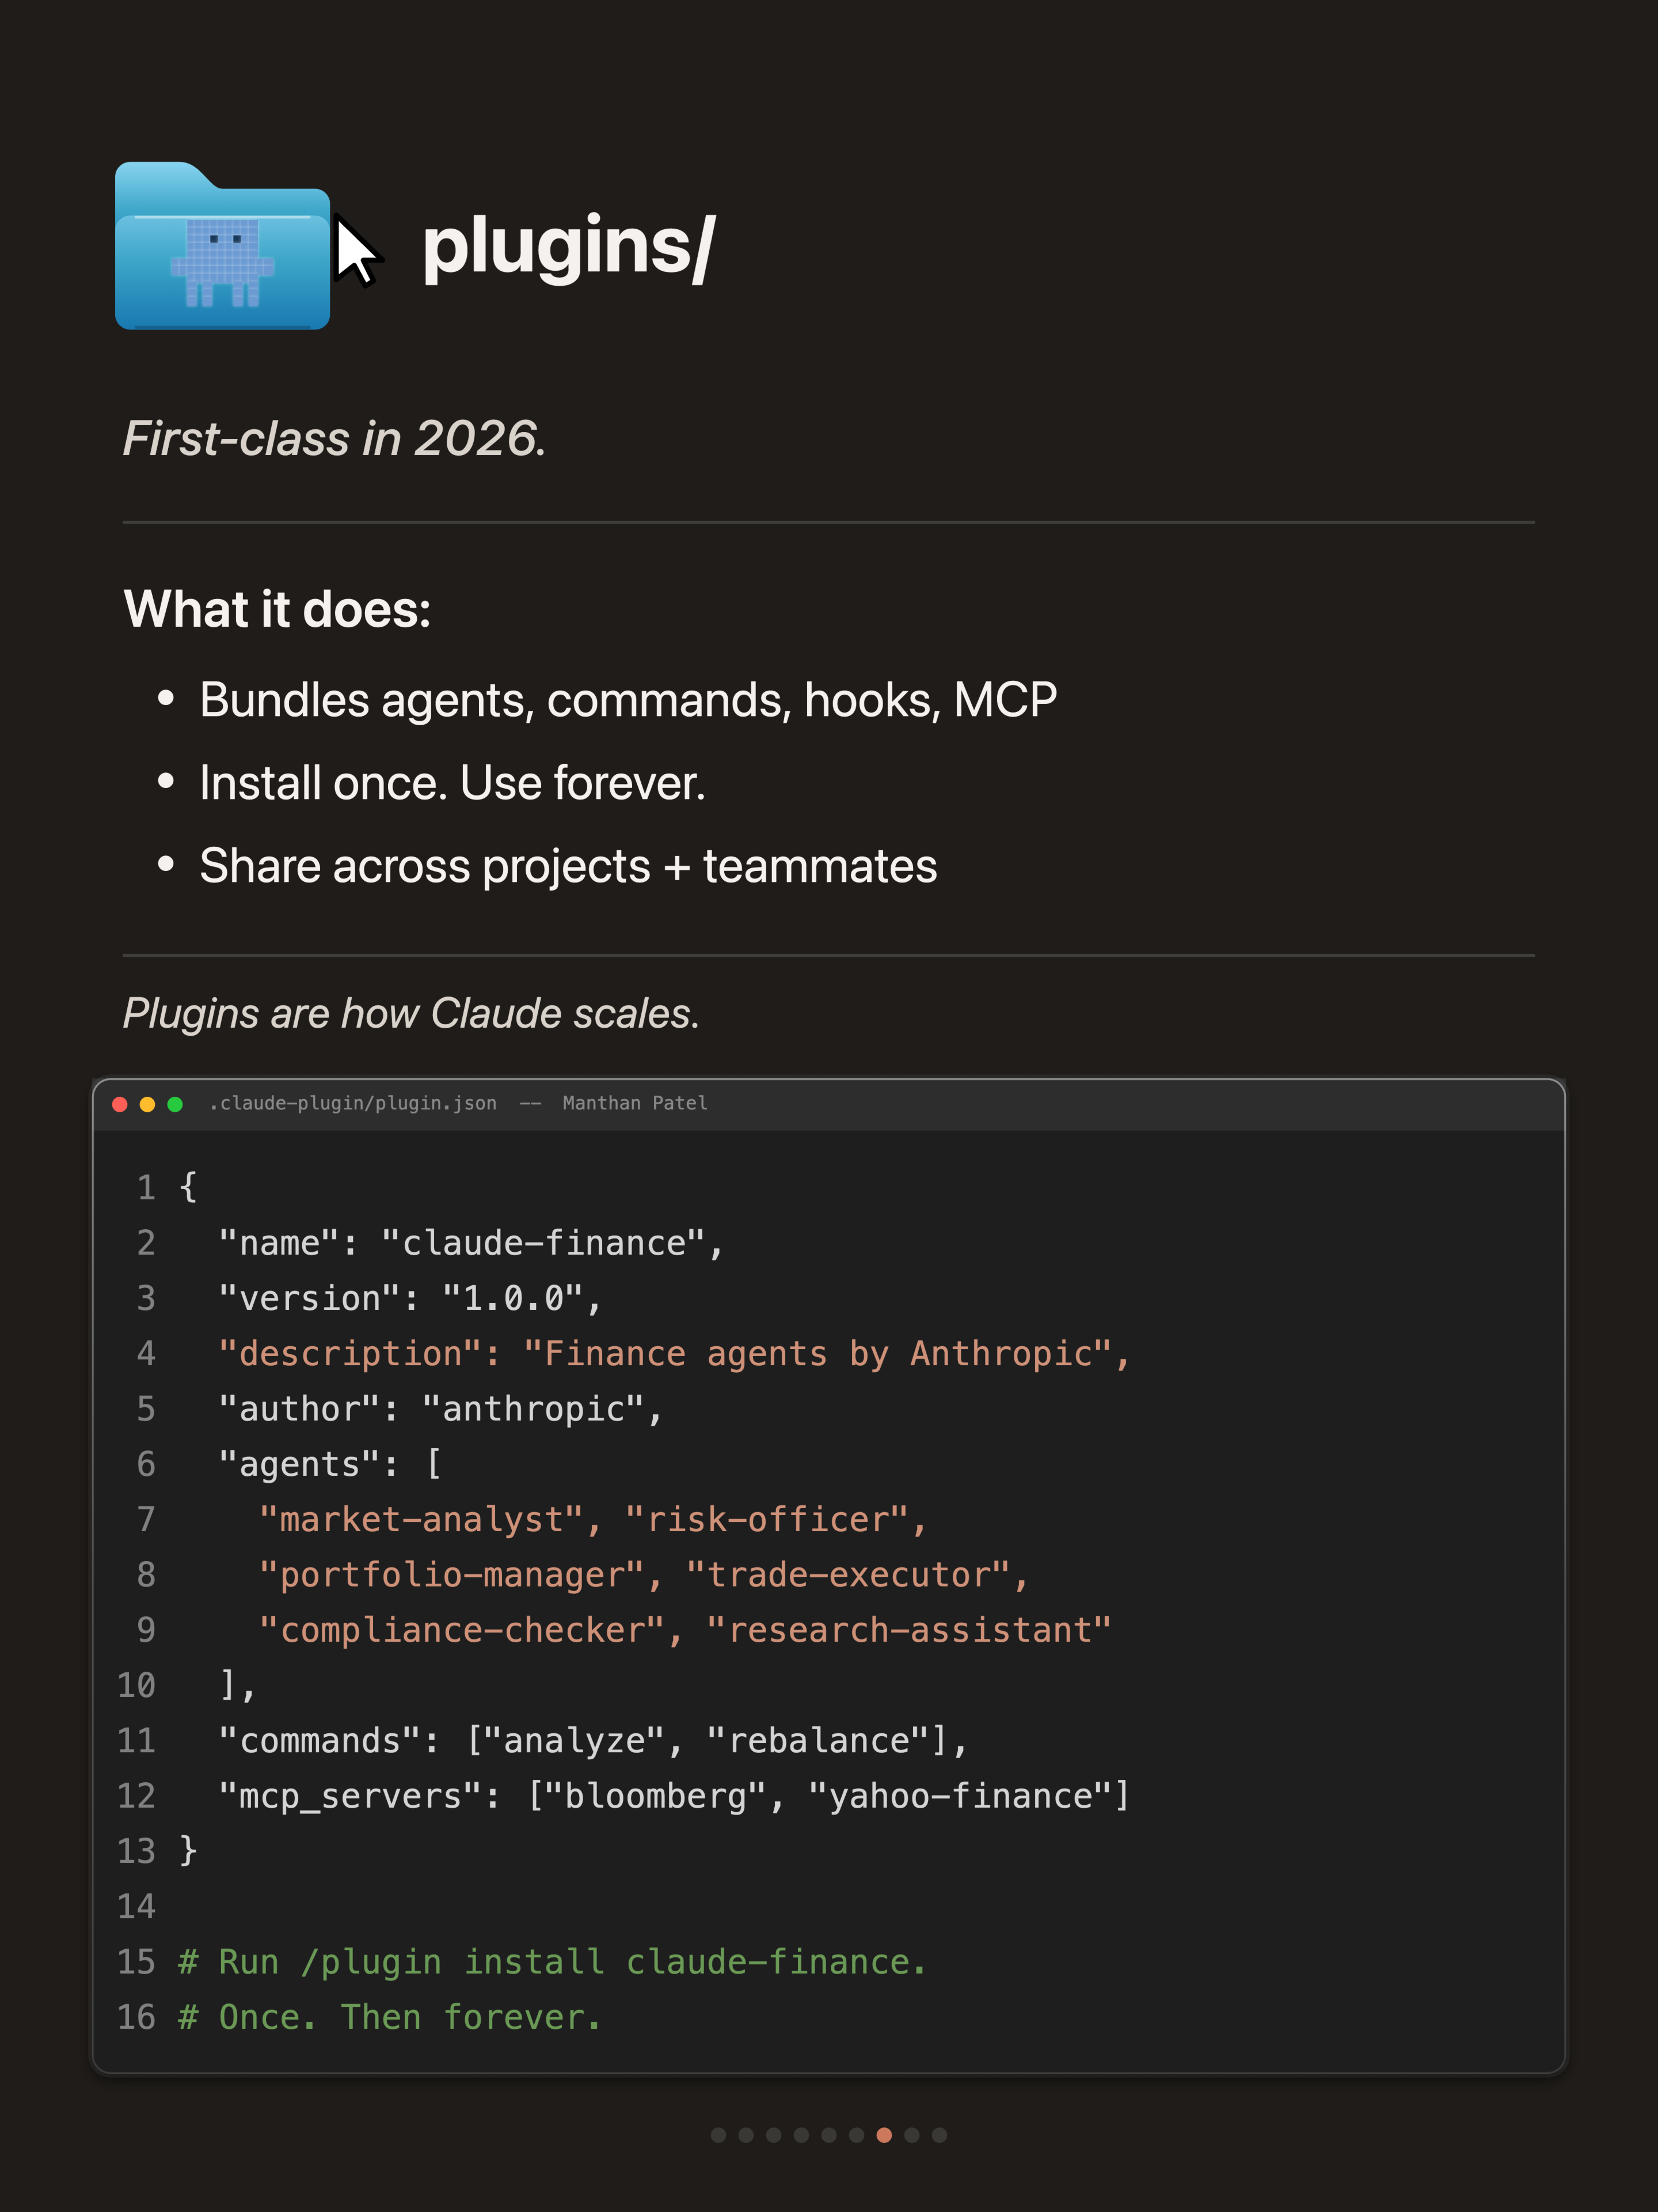Click the red dot in code window titlebar
This screenshot has width=1658, height=2212.
tap(120, 1104)
